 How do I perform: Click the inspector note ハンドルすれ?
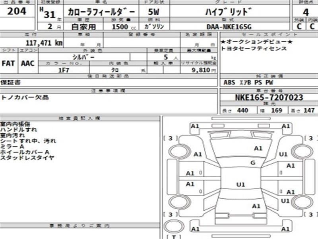pyautogui.click(x=18, y=129)
